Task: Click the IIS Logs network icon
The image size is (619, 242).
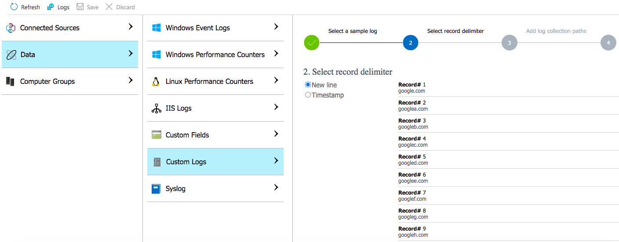Action: point(156,108)
